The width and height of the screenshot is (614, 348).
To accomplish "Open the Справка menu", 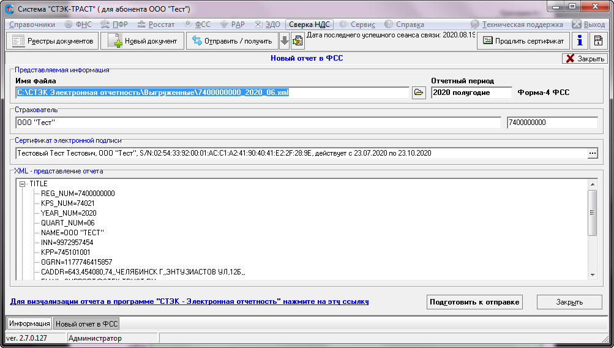I will tap(405, 25).
